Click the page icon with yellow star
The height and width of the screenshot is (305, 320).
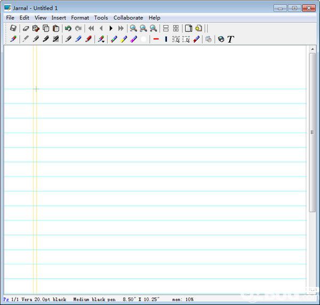198,28
